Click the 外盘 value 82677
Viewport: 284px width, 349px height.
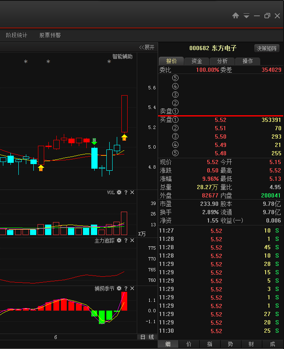210,196
